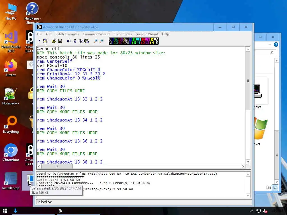The image size is (287, 215).
Task: Click the search magnifier in Explorer window
Action: point(272,53)
